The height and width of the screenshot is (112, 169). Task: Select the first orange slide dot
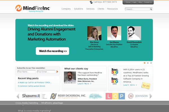tap(144, 63)
